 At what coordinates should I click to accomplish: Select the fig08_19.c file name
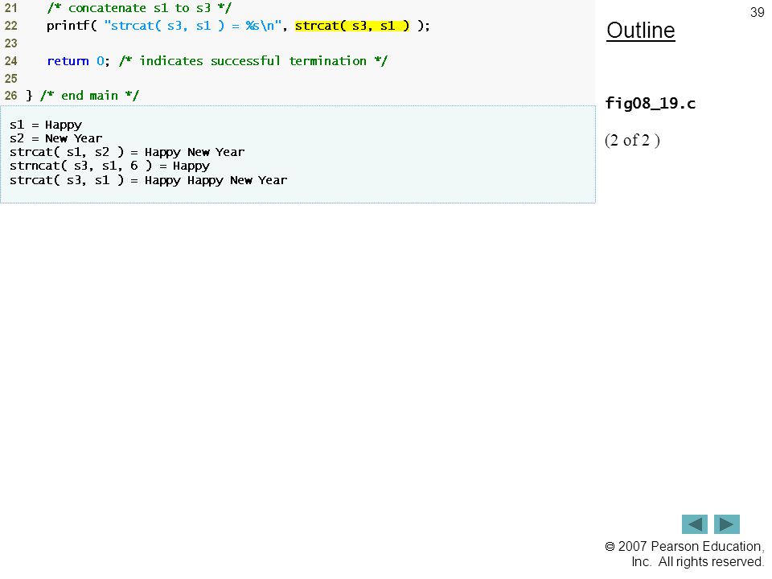click(651, 104)
